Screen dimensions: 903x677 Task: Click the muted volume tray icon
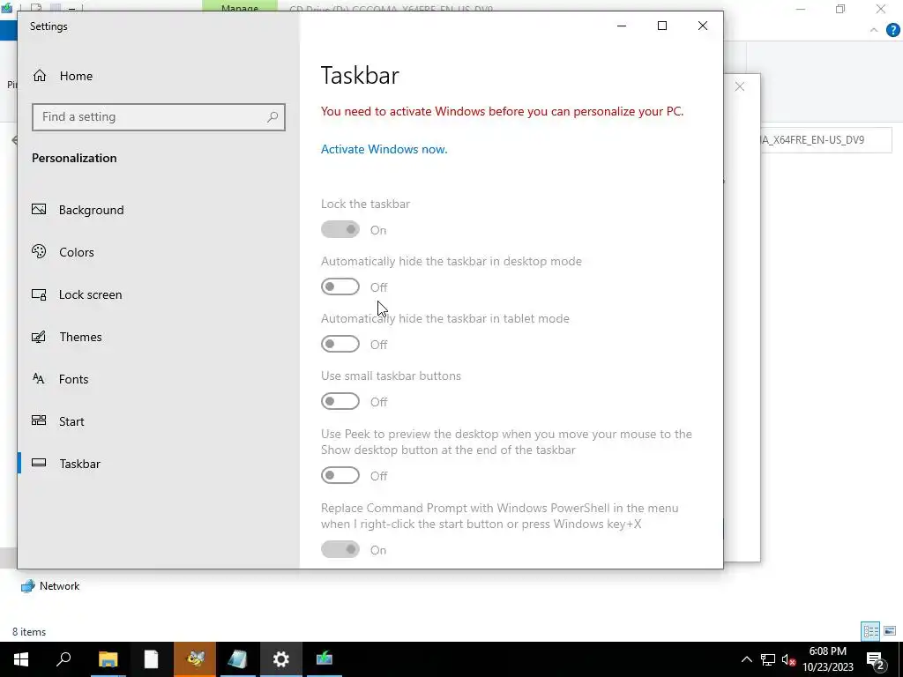pos(788,659)
